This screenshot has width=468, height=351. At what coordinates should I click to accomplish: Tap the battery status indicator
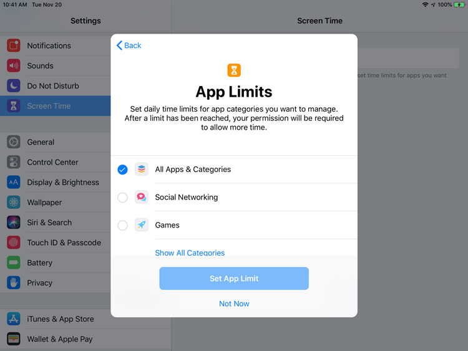[x=459, y=5]
